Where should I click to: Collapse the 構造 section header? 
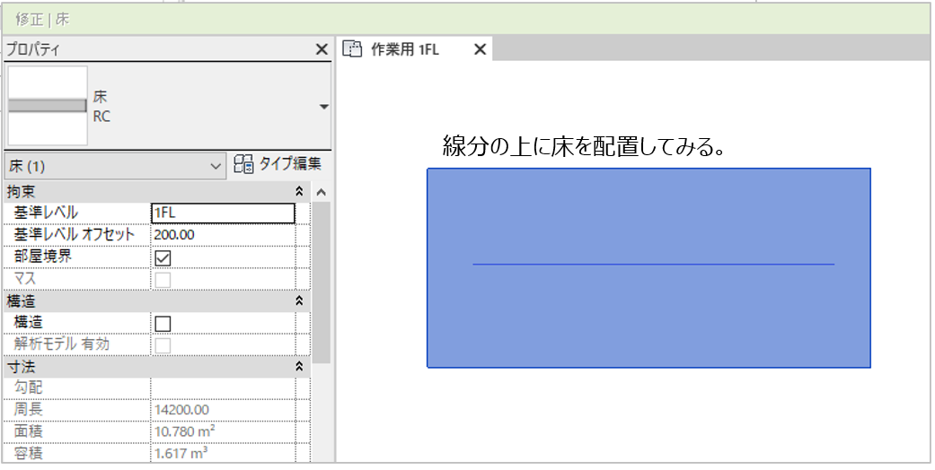299,300
